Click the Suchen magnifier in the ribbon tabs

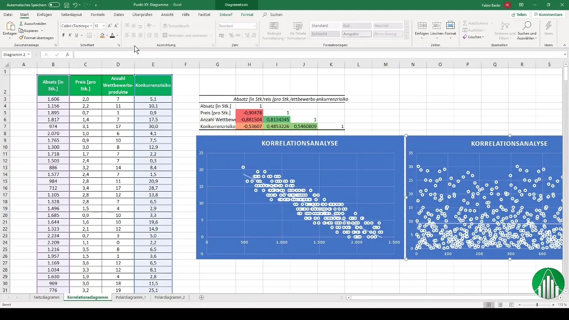pyautogui.click(x=265, y=15)
